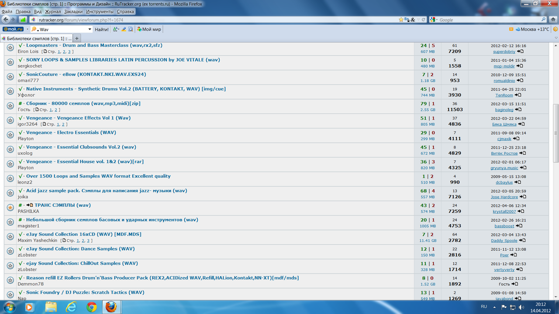Open the Jose Hardcore user link
The image size is (559, 314).
504,197
